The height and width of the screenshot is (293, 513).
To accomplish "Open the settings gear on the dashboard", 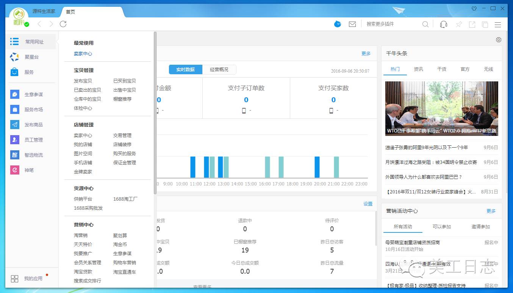I will (x=498, y=39).
